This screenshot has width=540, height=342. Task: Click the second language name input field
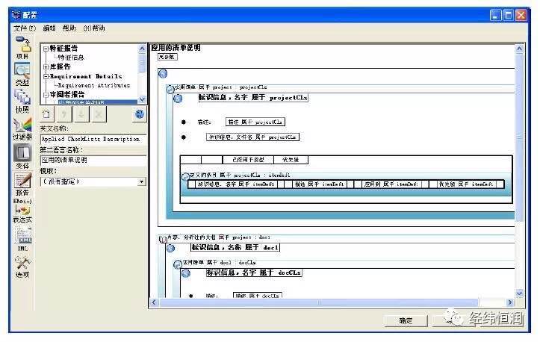click(93, 160)
